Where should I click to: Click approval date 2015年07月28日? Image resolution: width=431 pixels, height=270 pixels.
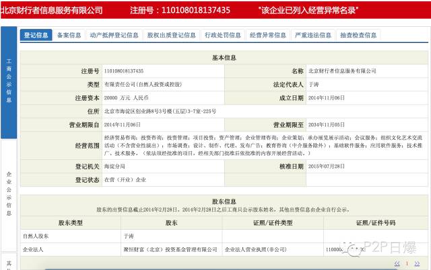click(326, 167)
